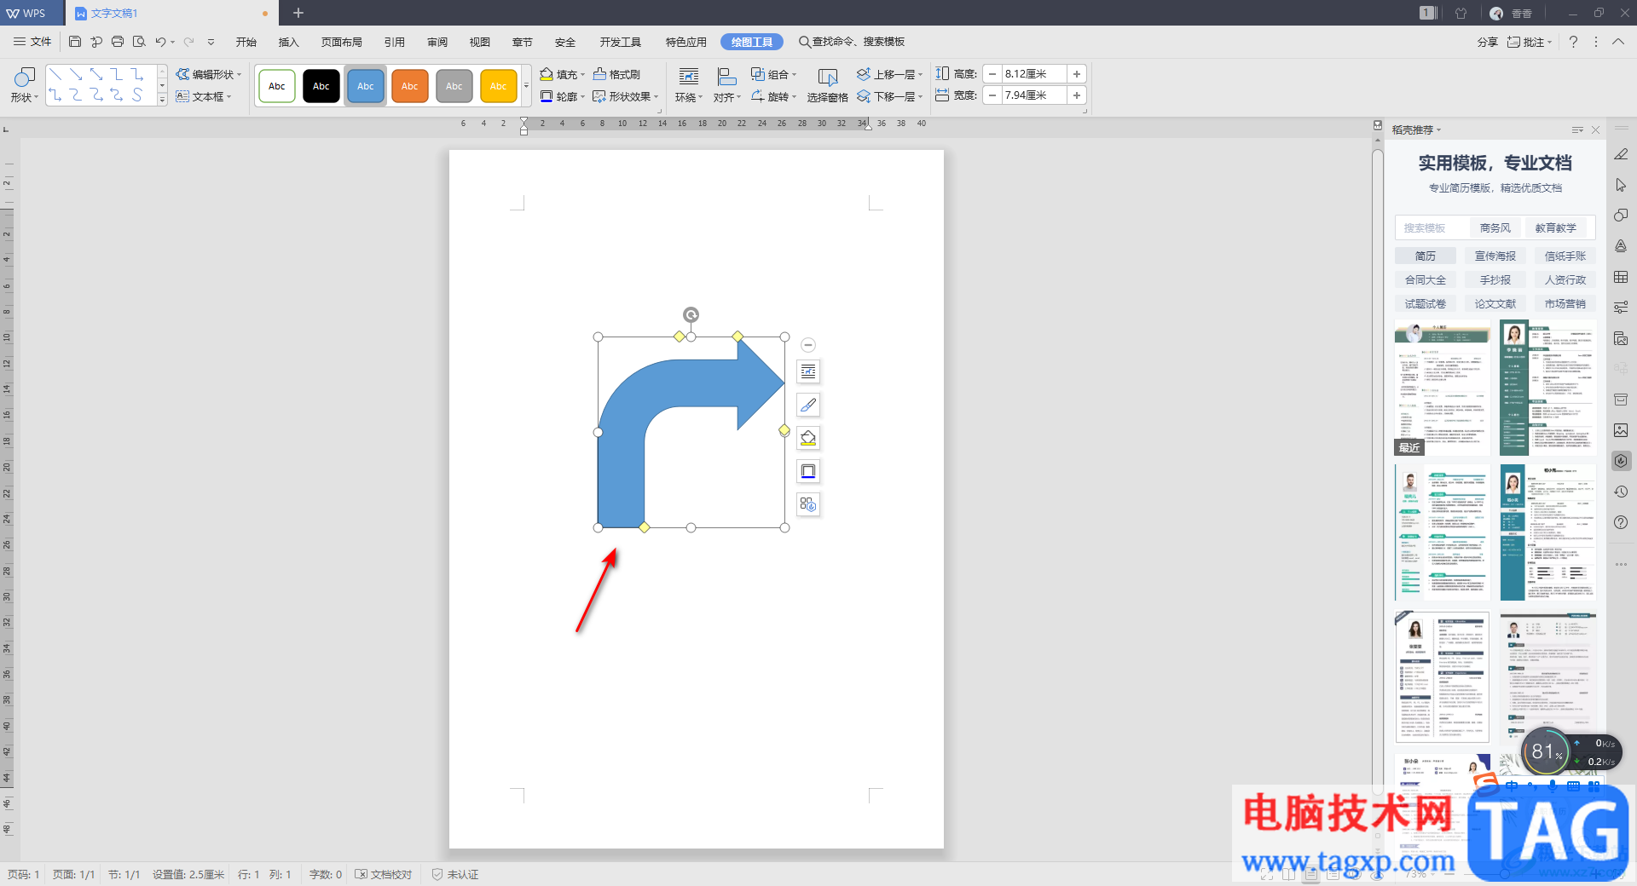This screenshot has height=886, width=1637.
Task: Increase shape width with plus button
Action: coord(1077,95)
